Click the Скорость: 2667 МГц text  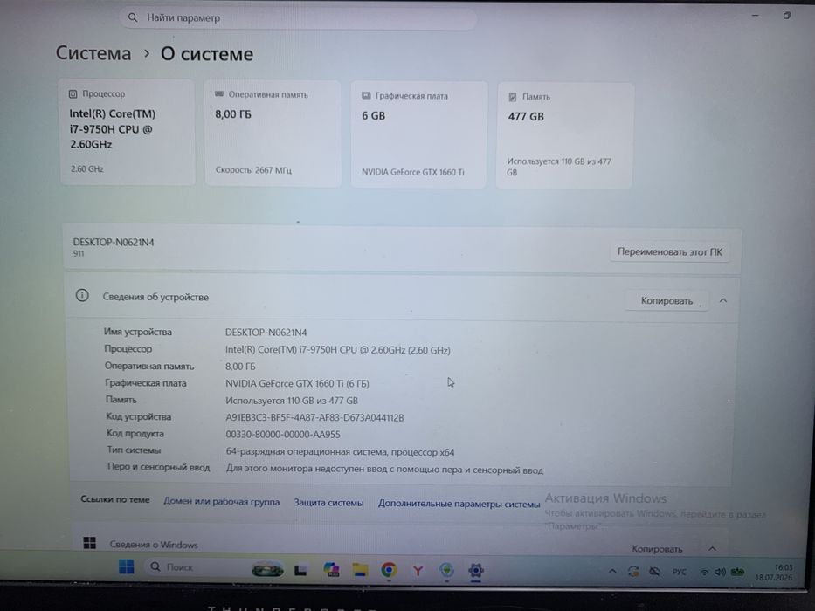(x=253, y=170)
